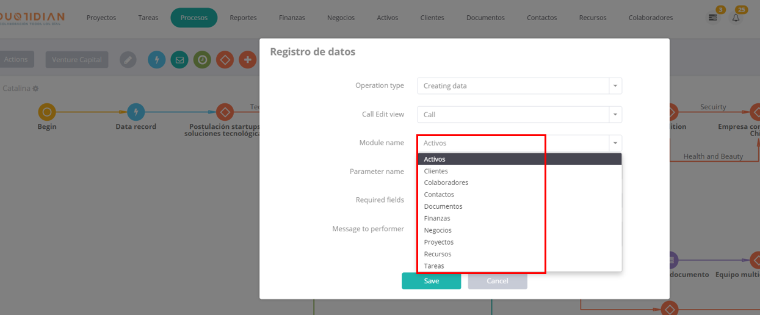The width and height of the screenshot is (760, 315).
Task: Click the green clock timer toolbar icon
Action: (x=202, y=59)
